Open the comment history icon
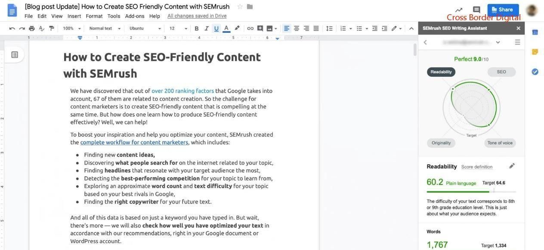This screenshot has height=250, width=544. coord(476,9)
